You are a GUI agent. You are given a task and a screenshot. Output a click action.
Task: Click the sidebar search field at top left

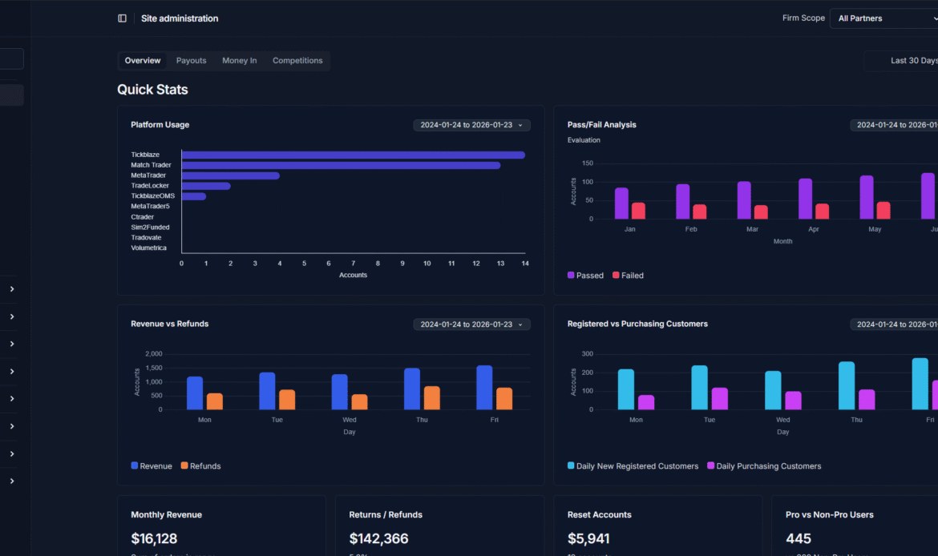(x=11, y=58)
